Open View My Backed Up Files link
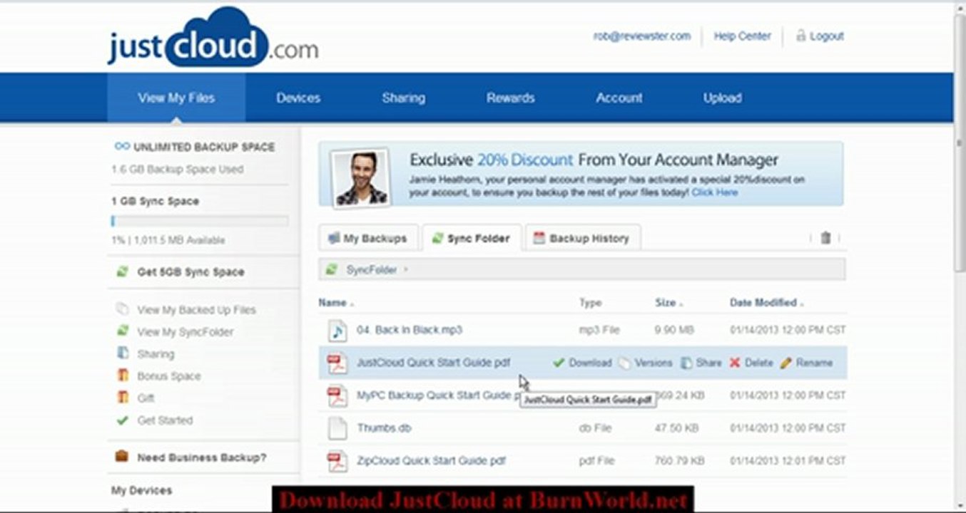Screen dimensions: 966x513 (x=196, y=310)
